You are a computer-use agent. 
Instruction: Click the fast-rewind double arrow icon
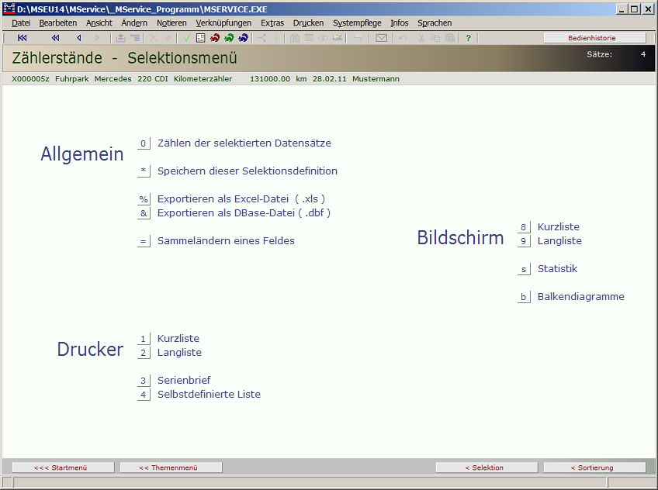[x=55, y=37]
